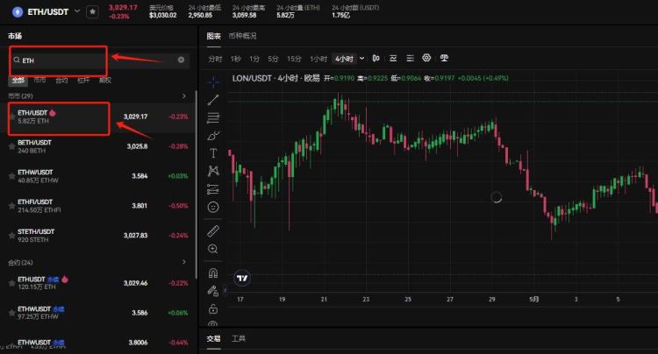Click the Ethereum coin logo in header
This screenshot has width=658, height=354.
tap(18, 11)
